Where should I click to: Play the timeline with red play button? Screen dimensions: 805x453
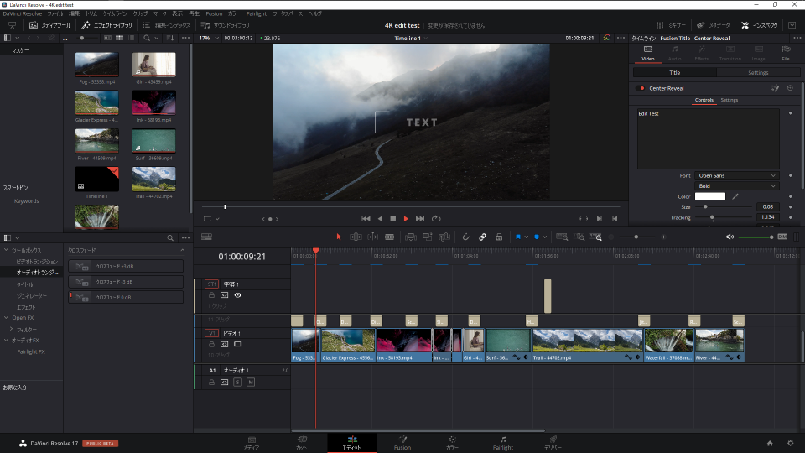(x=406, y=219)
